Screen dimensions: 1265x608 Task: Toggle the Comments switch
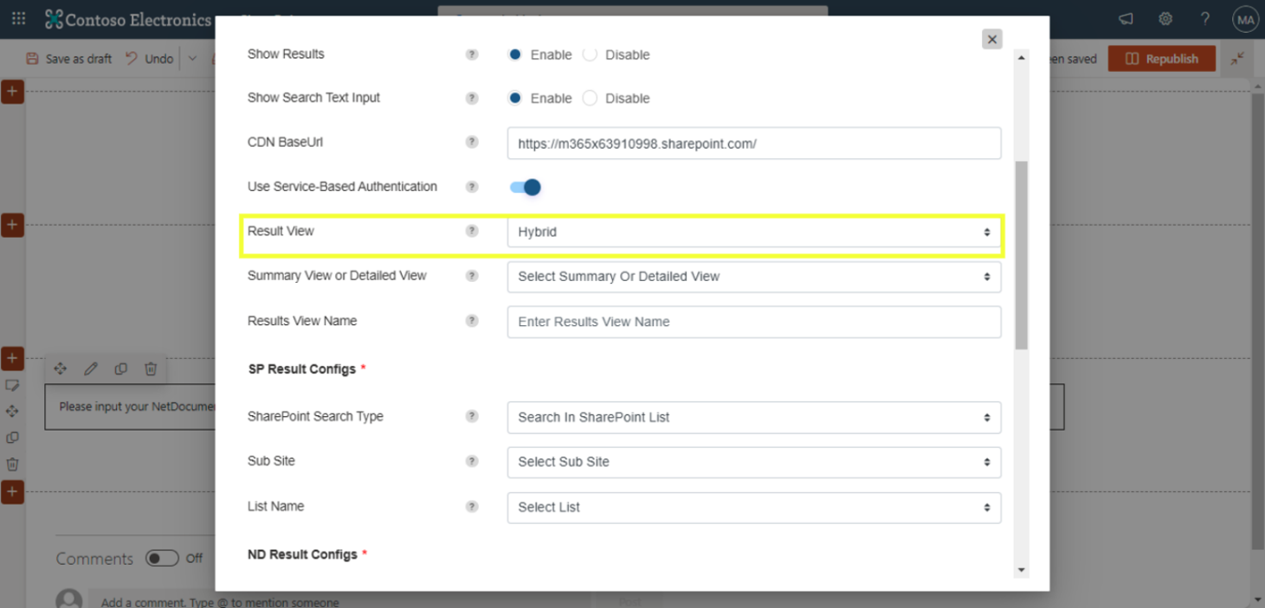[162, 558]
